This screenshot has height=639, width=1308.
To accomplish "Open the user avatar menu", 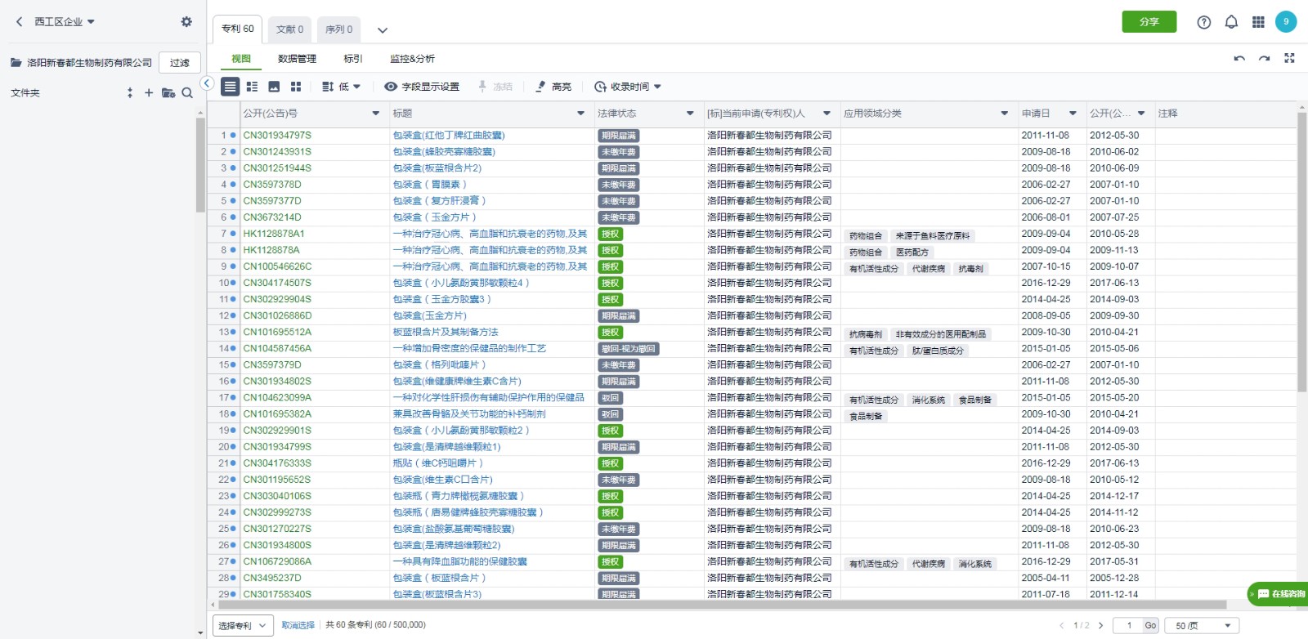I will 1286,22.
